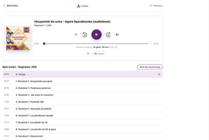This screenshot has width=209, height=140.
Task: Click the logout door icon
Action: (150, 6)
